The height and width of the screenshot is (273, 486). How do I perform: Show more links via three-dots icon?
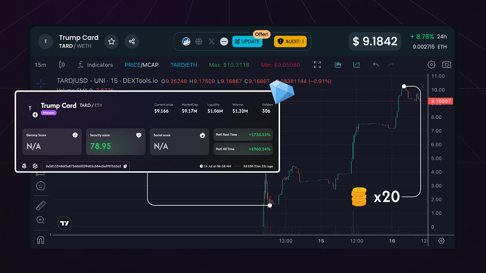[224, 42]
